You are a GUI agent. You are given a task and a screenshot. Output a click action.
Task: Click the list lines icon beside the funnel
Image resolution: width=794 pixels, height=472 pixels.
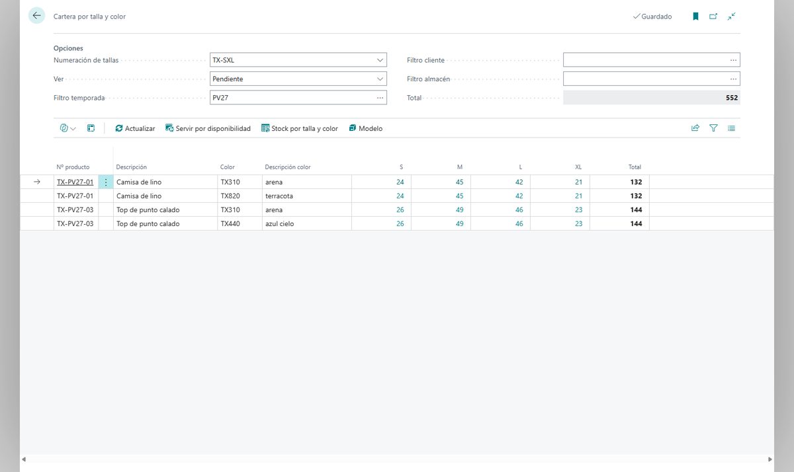pos(731,128)
